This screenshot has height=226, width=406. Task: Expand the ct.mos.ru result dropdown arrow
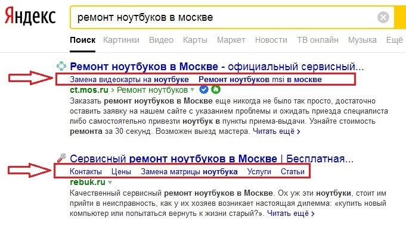[193, 90]
